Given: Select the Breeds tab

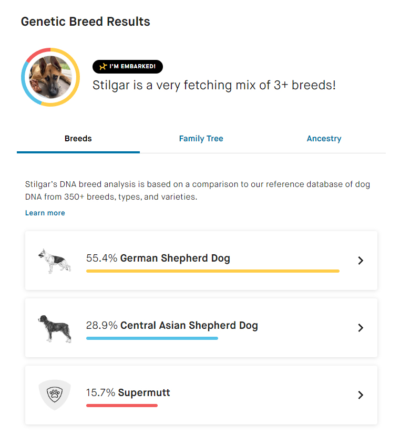Looking at the screenshot, I should (78, 139).
